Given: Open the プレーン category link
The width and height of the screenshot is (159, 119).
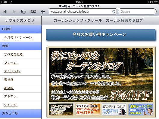Looking at the screenshot, I should click(x=11, y=63).
